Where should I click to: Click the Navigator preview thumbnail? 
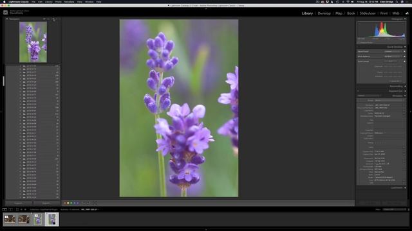(x=33, y=42)
